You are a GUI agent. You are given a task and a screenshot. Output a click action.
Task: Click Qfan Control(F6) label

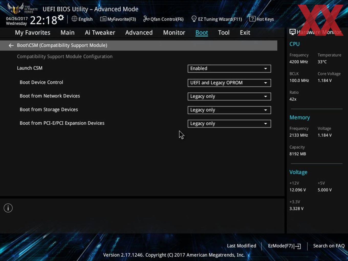click(x=167, y=19)
